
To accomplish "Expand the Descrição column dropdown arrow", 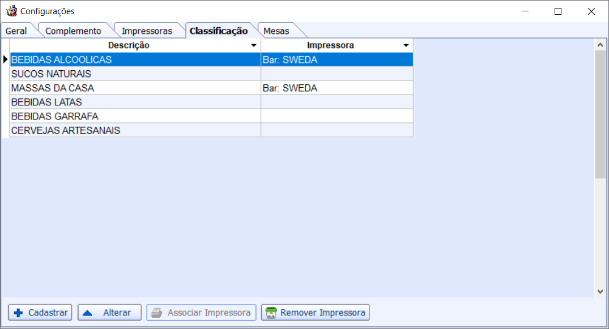I will 254,46.
